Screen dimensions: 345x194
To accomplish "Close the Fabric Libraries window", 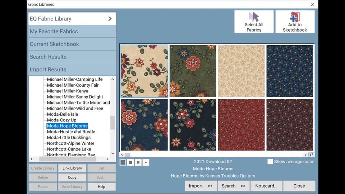I will 312,4.
